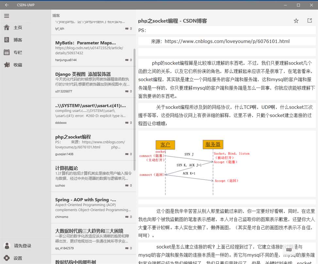Open 设置 settings page
This screenshot has width=318, height=264.
pos(18,258)
